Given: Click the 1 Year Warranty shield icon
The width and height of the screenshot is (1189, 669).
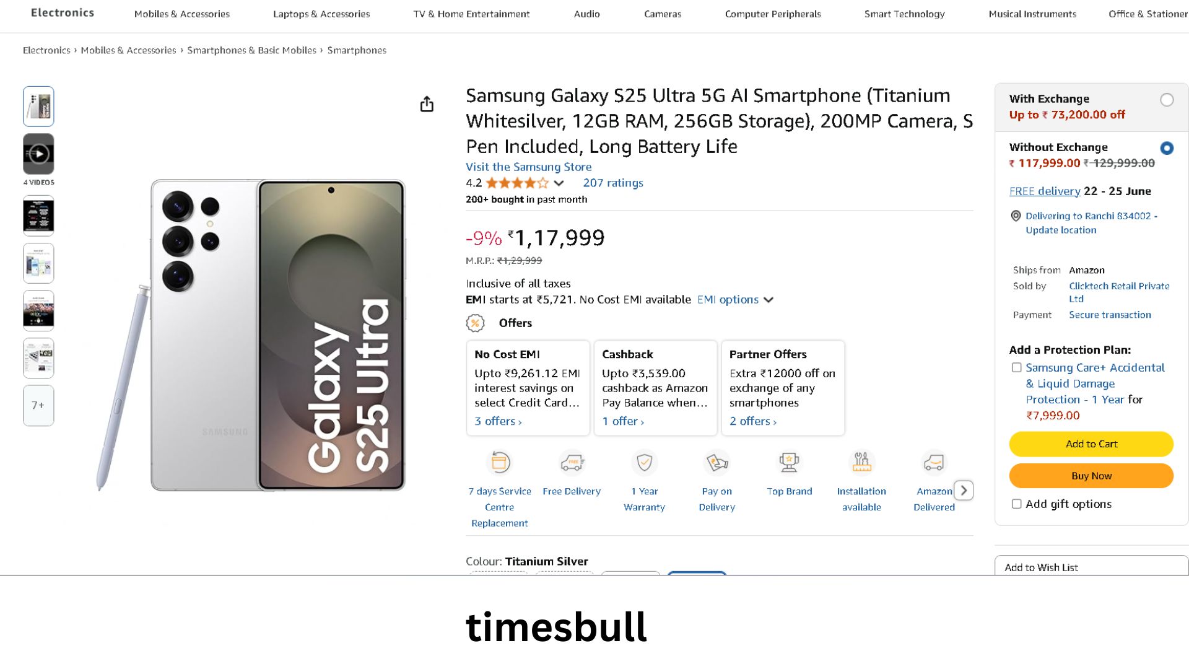Looking at the screenshot, I should [644, 463].
